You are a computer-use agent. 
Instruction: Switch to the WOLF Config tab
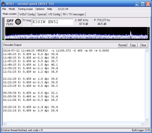tap(27, 14)
